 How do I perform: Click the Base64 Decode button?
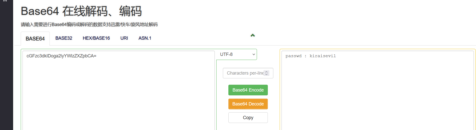coord(248,104)
